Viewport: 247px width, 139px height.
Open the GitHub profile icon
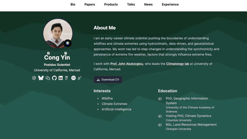(x=54, y=78)
